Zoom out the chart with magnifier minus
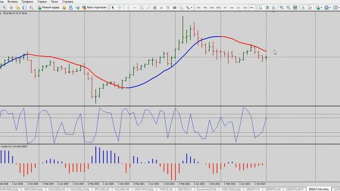 288,7
